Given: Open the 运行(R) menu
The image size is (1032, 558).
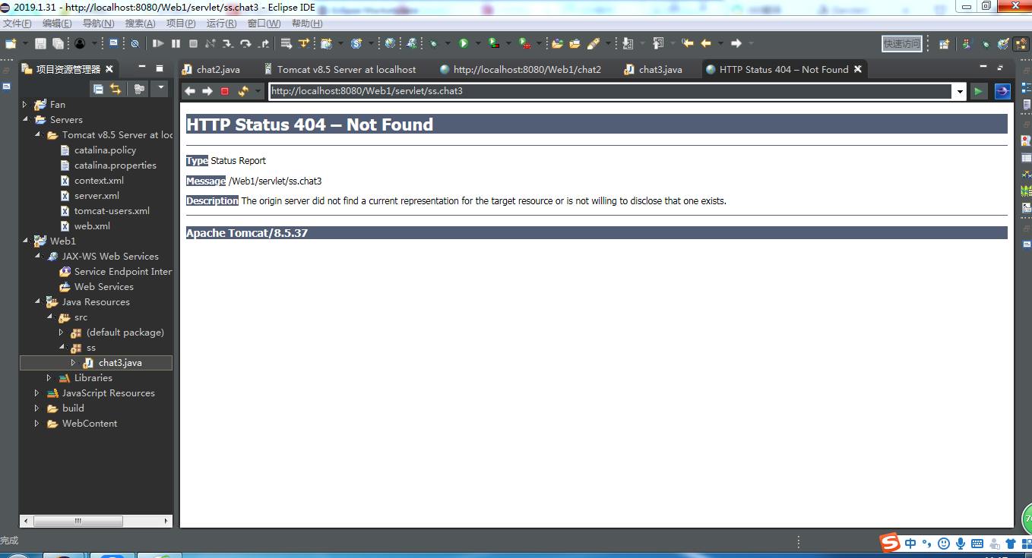Looking at the screenshot, I should click(221, 24).
